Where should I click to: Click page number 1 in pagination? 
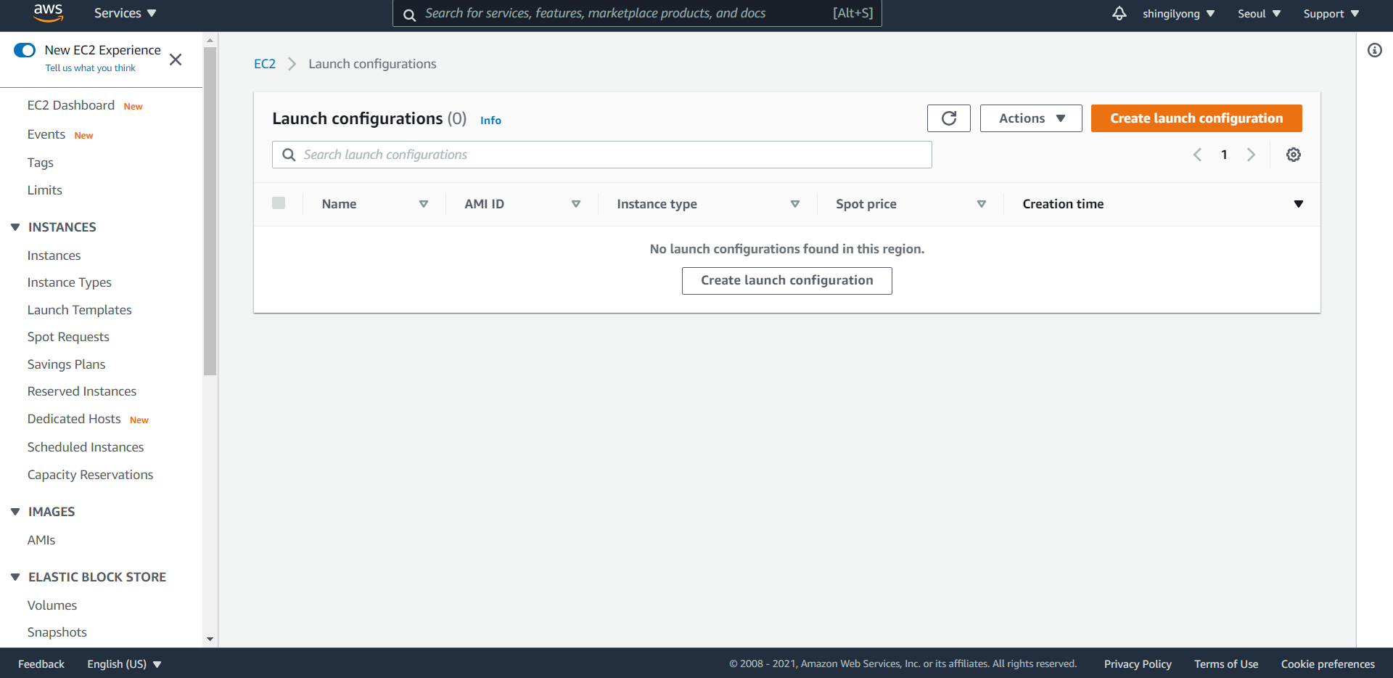1224,155
